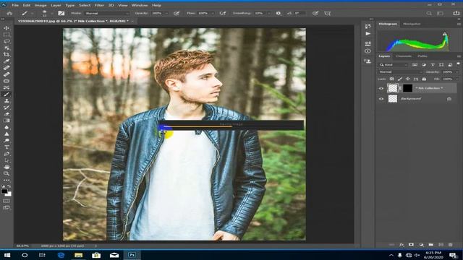The width and height of the screenshot is (463, 260).
Task: Open layer Opacity dropdown arrow
Action: point(456,72)
